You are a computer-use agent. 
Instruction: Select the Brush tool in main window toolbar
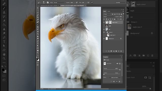coord(38,25)
